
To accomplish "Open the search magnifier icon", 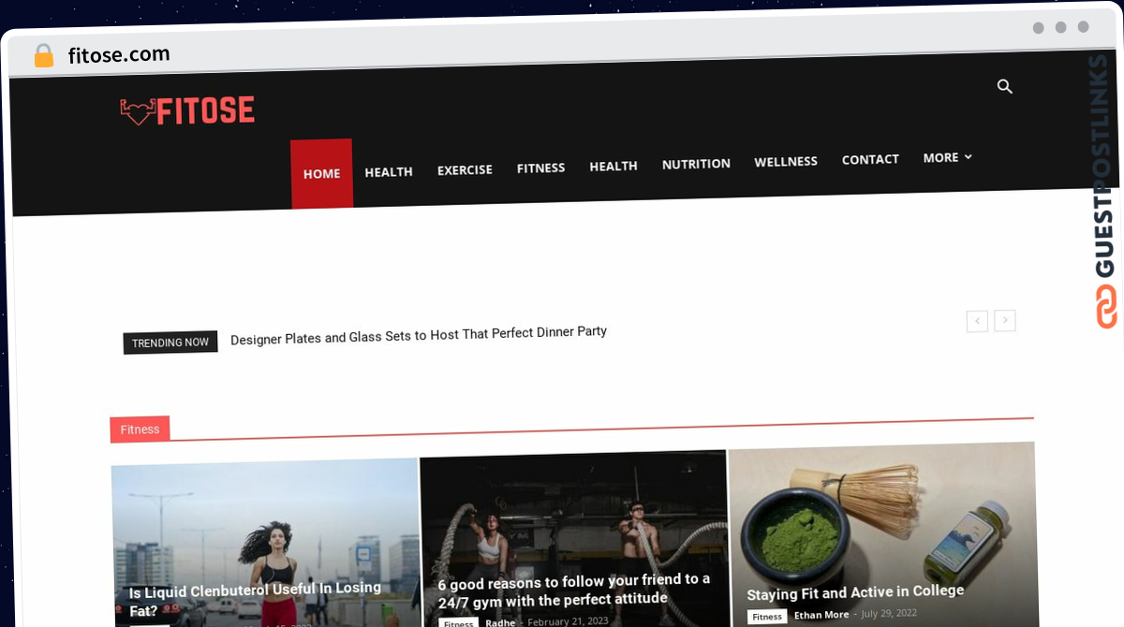I will point(1005,86).
